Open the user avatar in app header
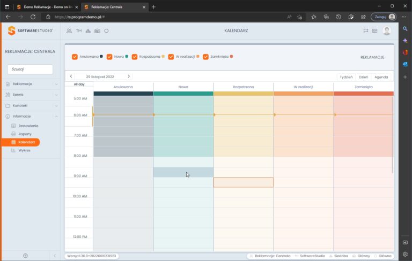Image resolution: width=412 pixels, height=261 pixels. pyautogui.click(x=387, y=31)
